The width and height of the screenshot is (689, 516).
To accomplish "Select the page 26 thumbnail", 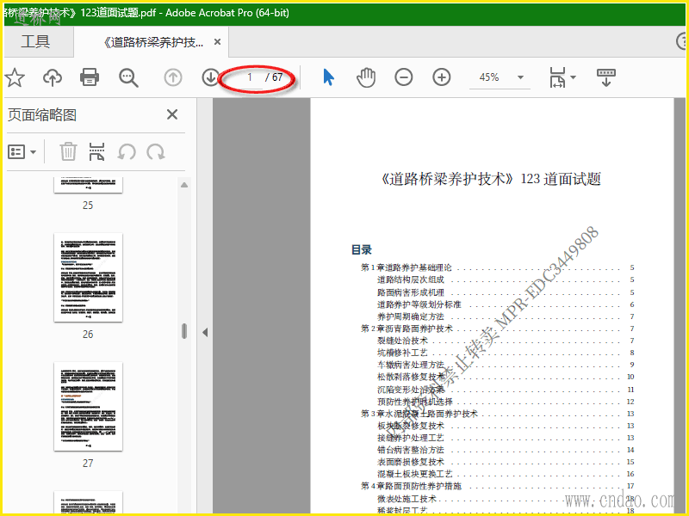I will [89, 277].
